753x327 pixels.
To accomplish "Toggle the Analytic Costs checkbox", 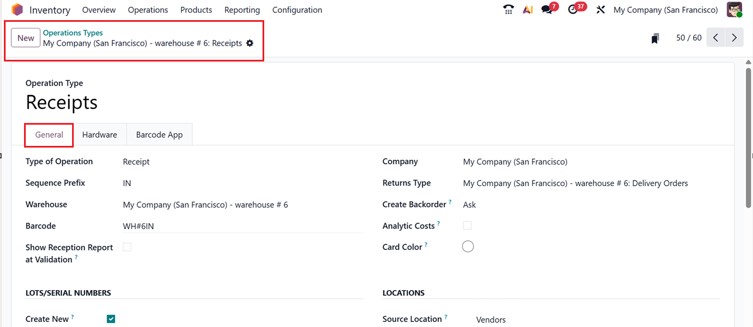I will pyautogui.click(x=468, y=226).
